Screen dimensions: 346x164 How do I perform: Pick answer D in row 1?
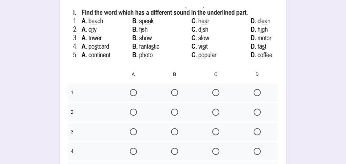click(x=257, y=93)
